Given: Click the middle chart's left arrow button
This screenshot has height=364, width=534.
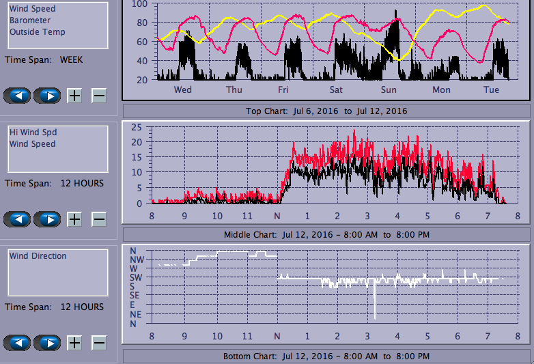Looking at the screenshot, I should (18, 219).
